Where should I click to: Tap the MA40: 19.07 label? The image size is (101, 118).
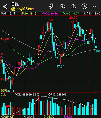(71, 13)
